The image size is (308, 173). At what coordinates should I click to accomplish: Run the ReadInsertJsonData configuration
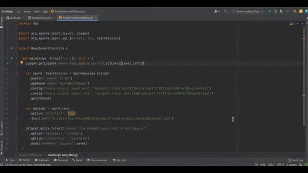pyautogui.click(x=269, y=12)
